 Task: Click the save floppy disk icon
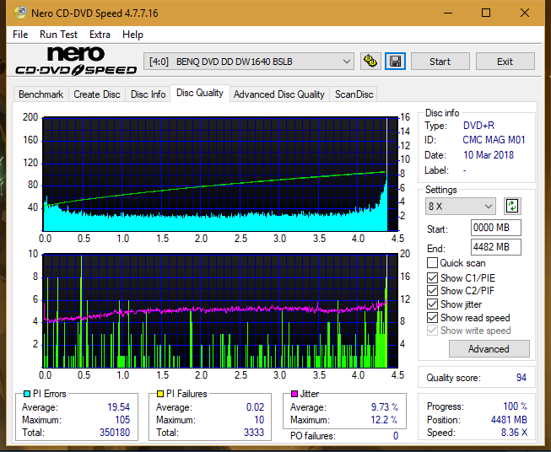395,62
